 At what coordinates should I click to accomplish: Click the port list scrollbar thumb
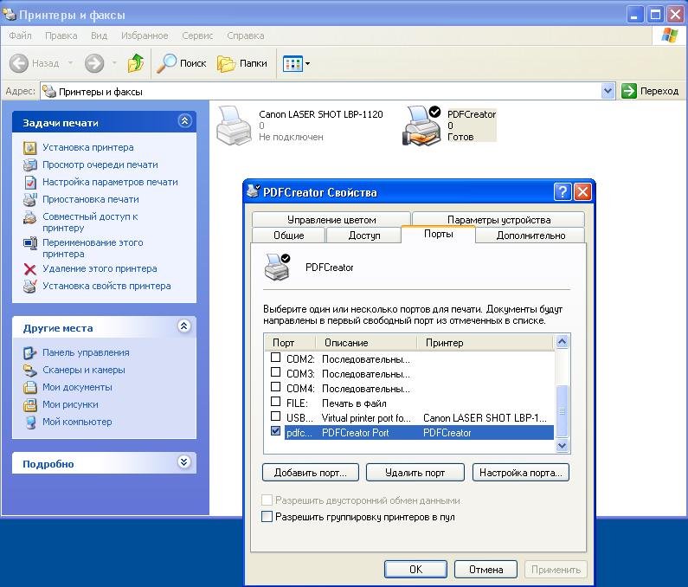click(562, 411)
